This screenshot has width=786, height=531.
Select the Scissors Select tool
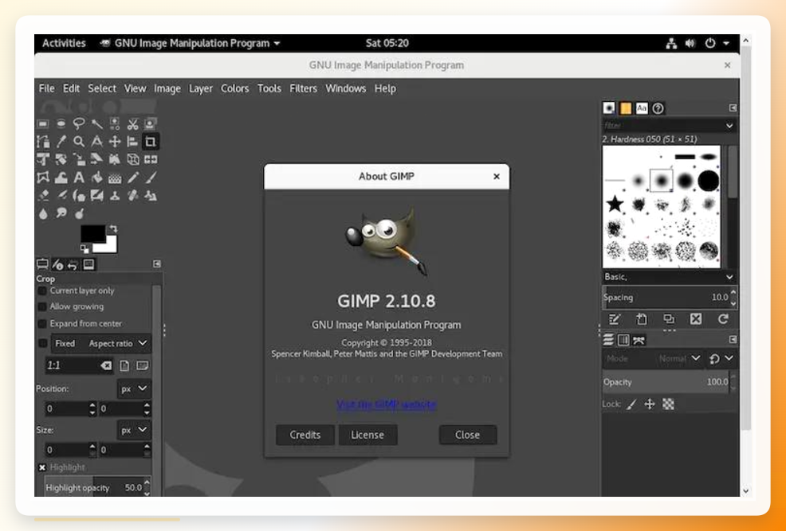pyautogui.click(x=132, y=123)
